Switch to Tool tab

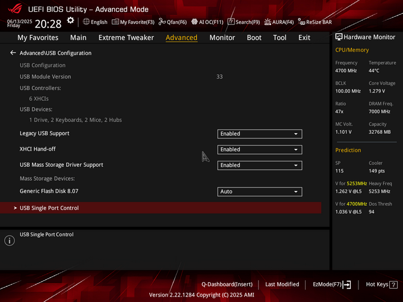click(280, 38)
